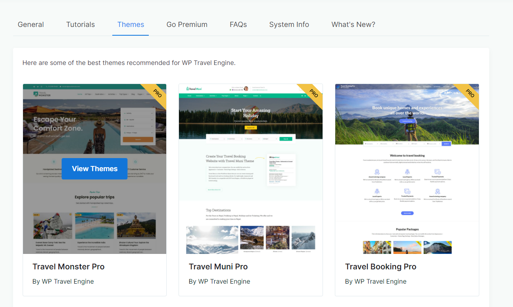Open the What's New? tab

353,25
